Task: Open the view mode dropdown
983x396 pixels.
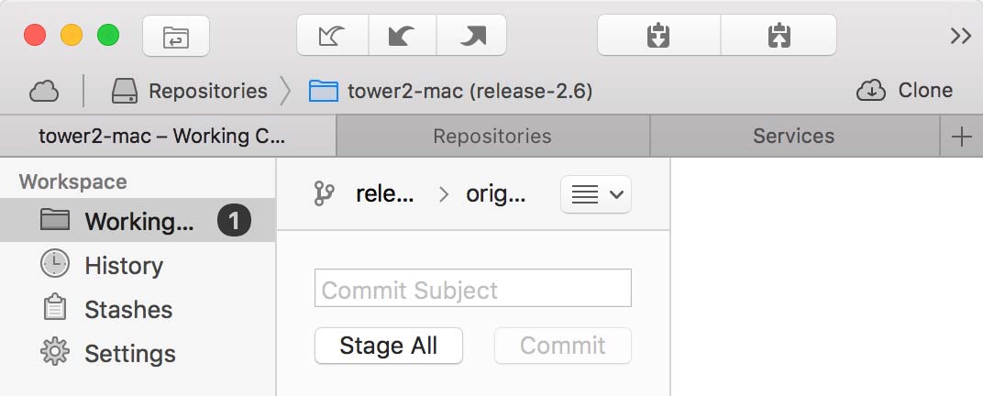Action: (595, 194)
